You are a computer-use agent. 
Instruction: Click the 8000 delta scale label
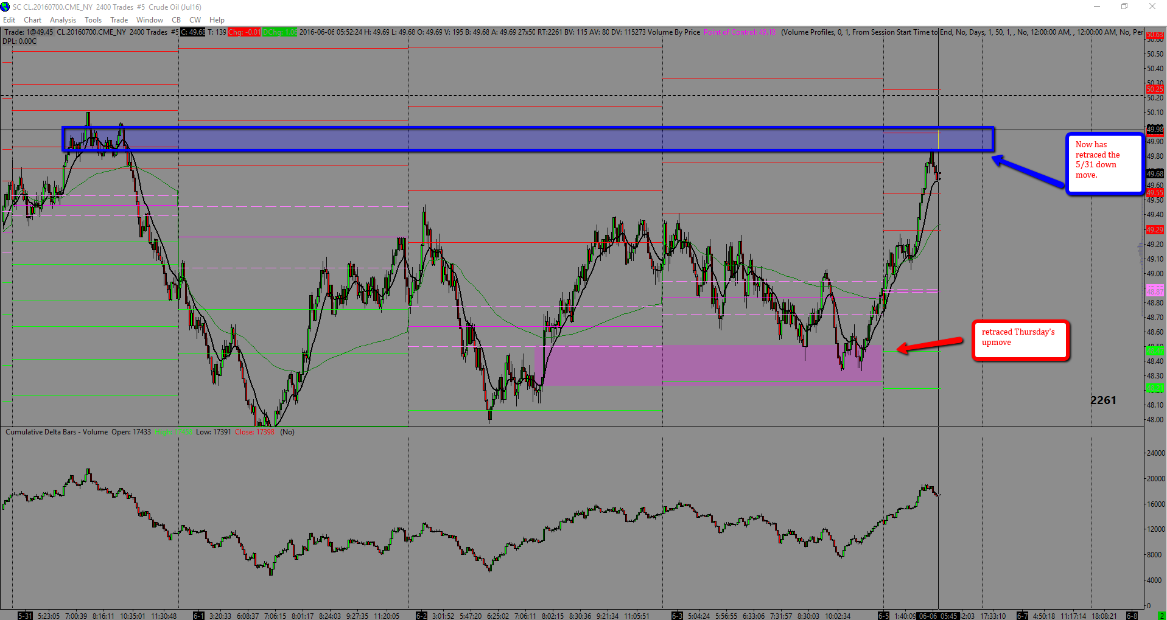pos(1155,555)
